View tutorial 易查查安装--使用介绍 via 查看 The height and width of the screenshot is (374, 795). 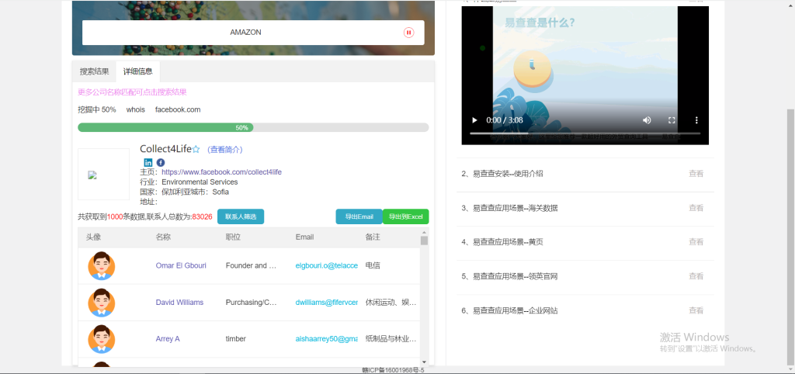(696, 174)
